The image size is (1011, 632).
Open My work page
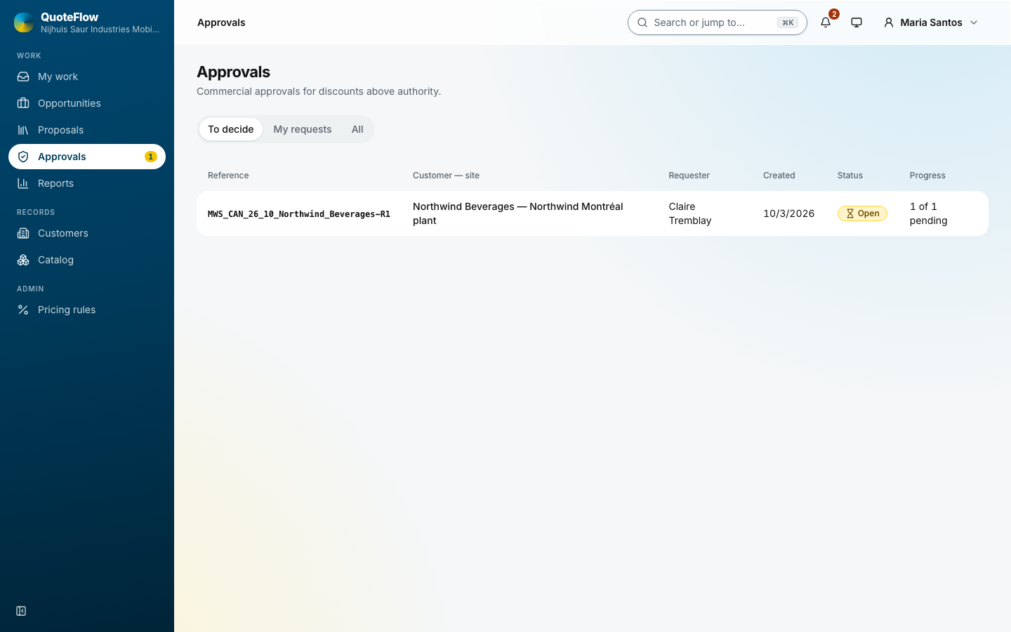coord(87,77)
